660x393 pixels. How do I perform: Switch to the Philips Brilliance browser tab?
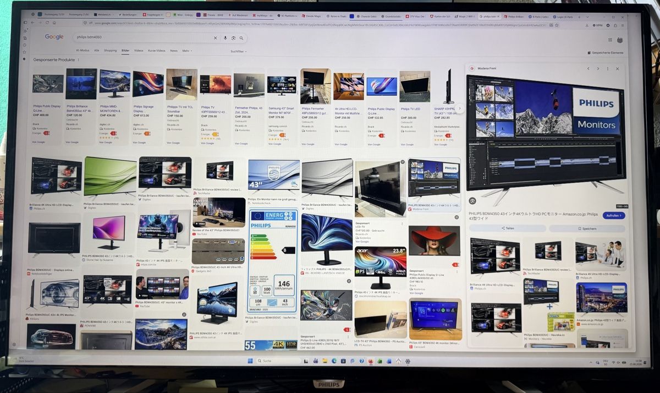pyautogui.click(x=515, y=17)
